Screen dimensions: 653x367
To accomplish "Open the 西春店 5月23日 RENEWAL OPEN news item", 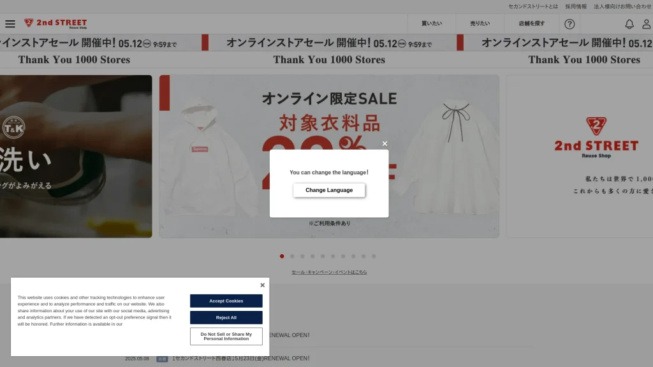I will coord(241,358).
